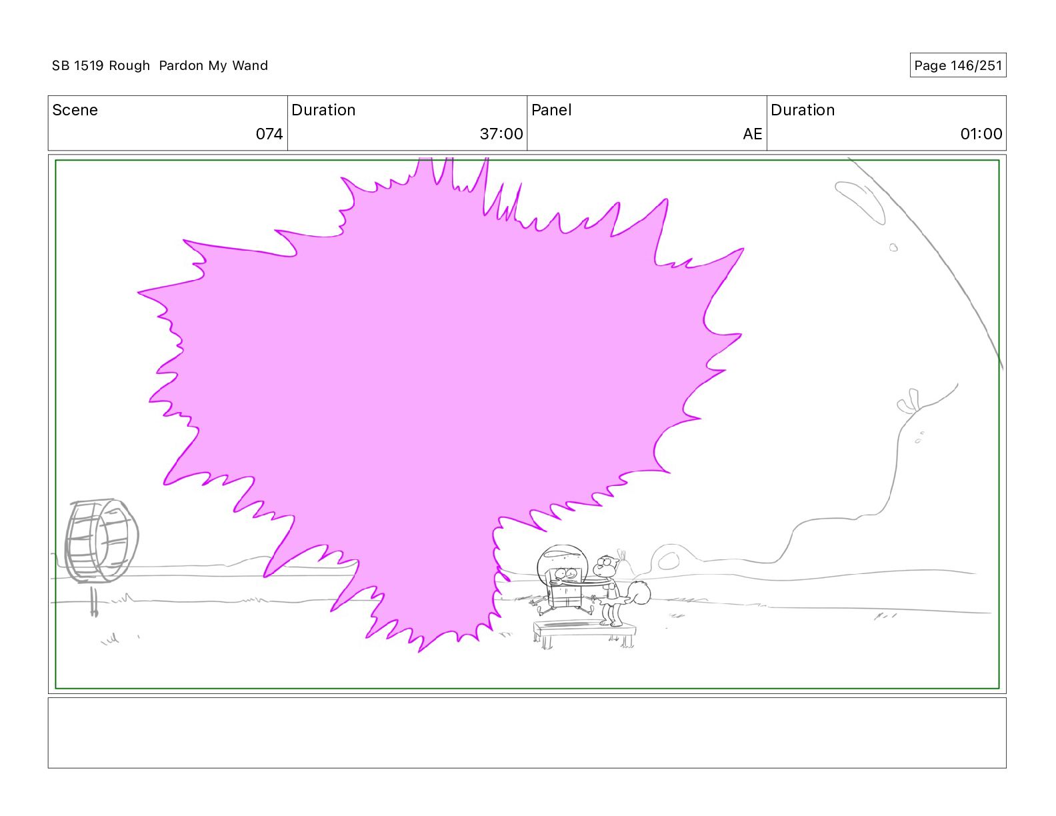Screen dimensions: 1056x816
Task: Click the empty notes box below the panel
Action: click(x=527, y=733)
